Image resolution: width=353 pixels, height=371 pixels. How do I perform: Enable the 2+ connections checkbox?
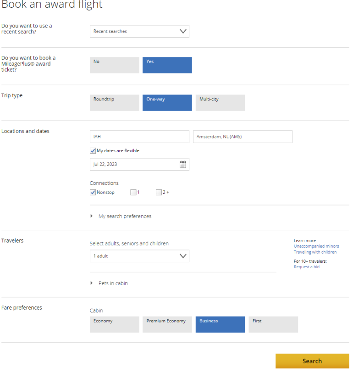pos(159,193)
